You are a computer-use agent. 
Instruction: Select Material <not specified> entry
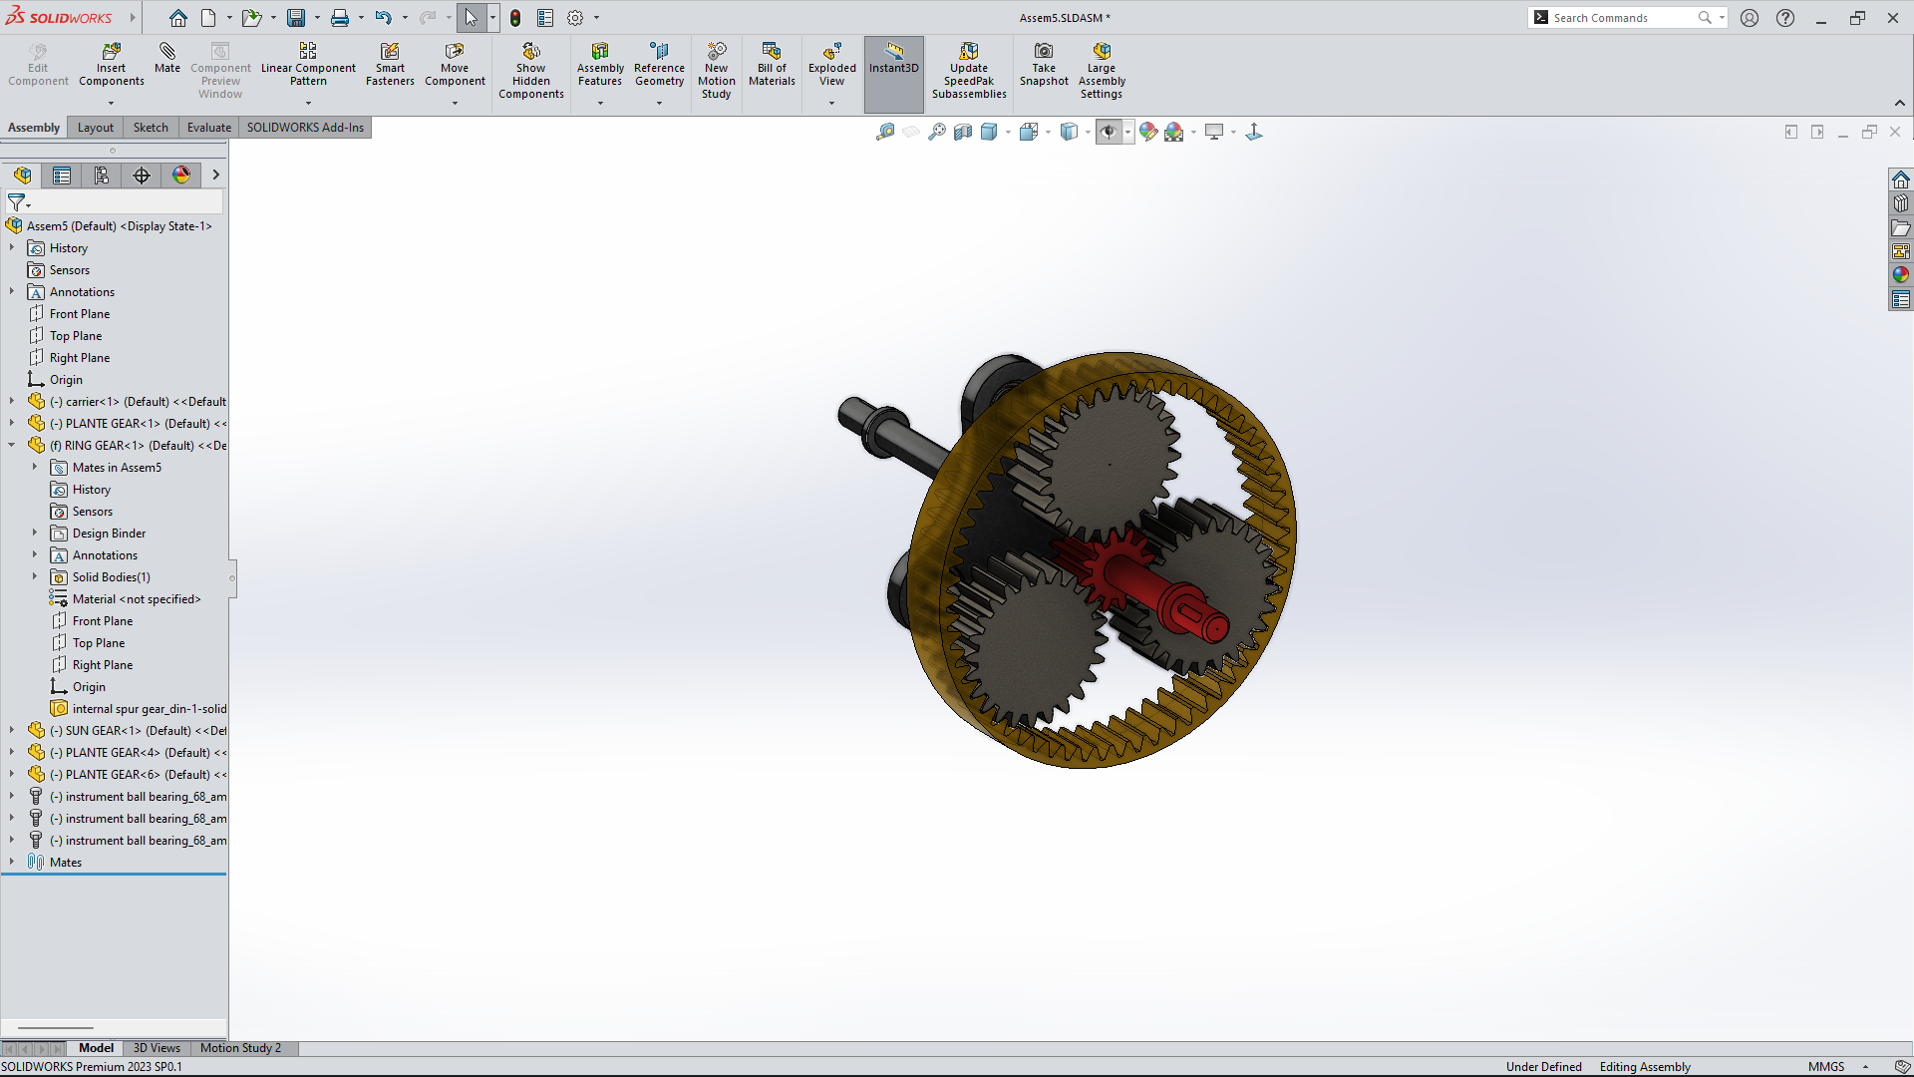[137, 599]
